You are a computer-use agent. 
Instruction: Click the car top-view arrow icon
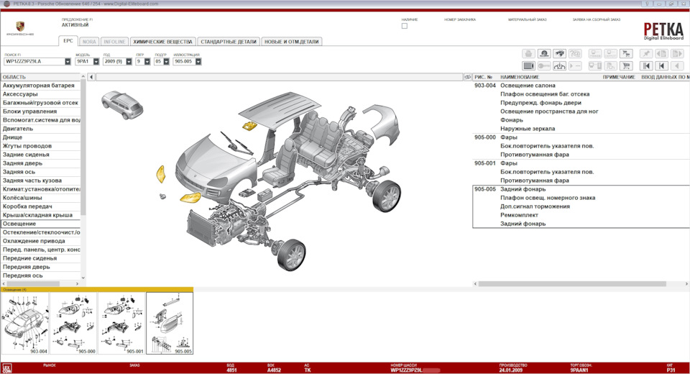point(559,65)
